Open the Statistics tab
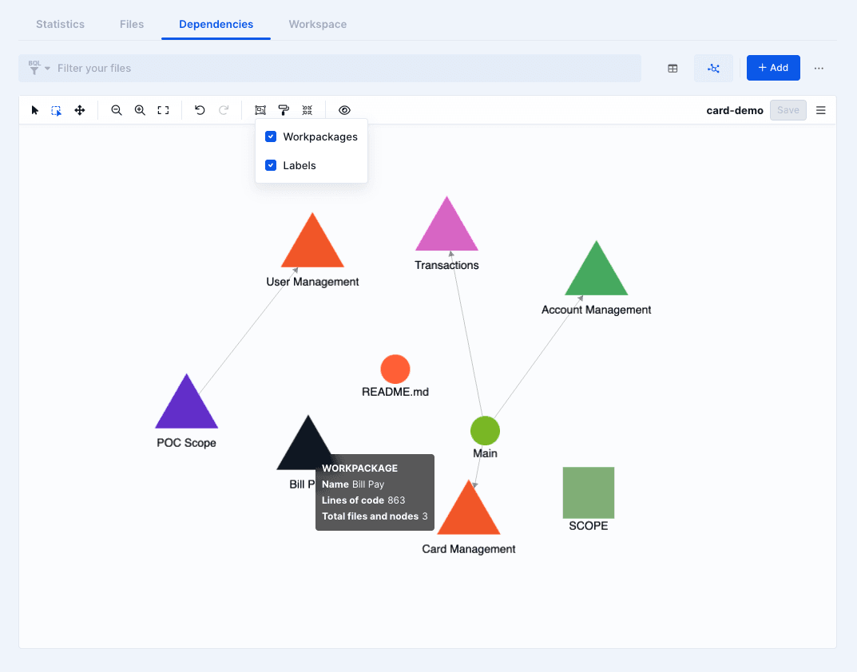The width and height of the screenshot is (857, 672). coord(60,24)
